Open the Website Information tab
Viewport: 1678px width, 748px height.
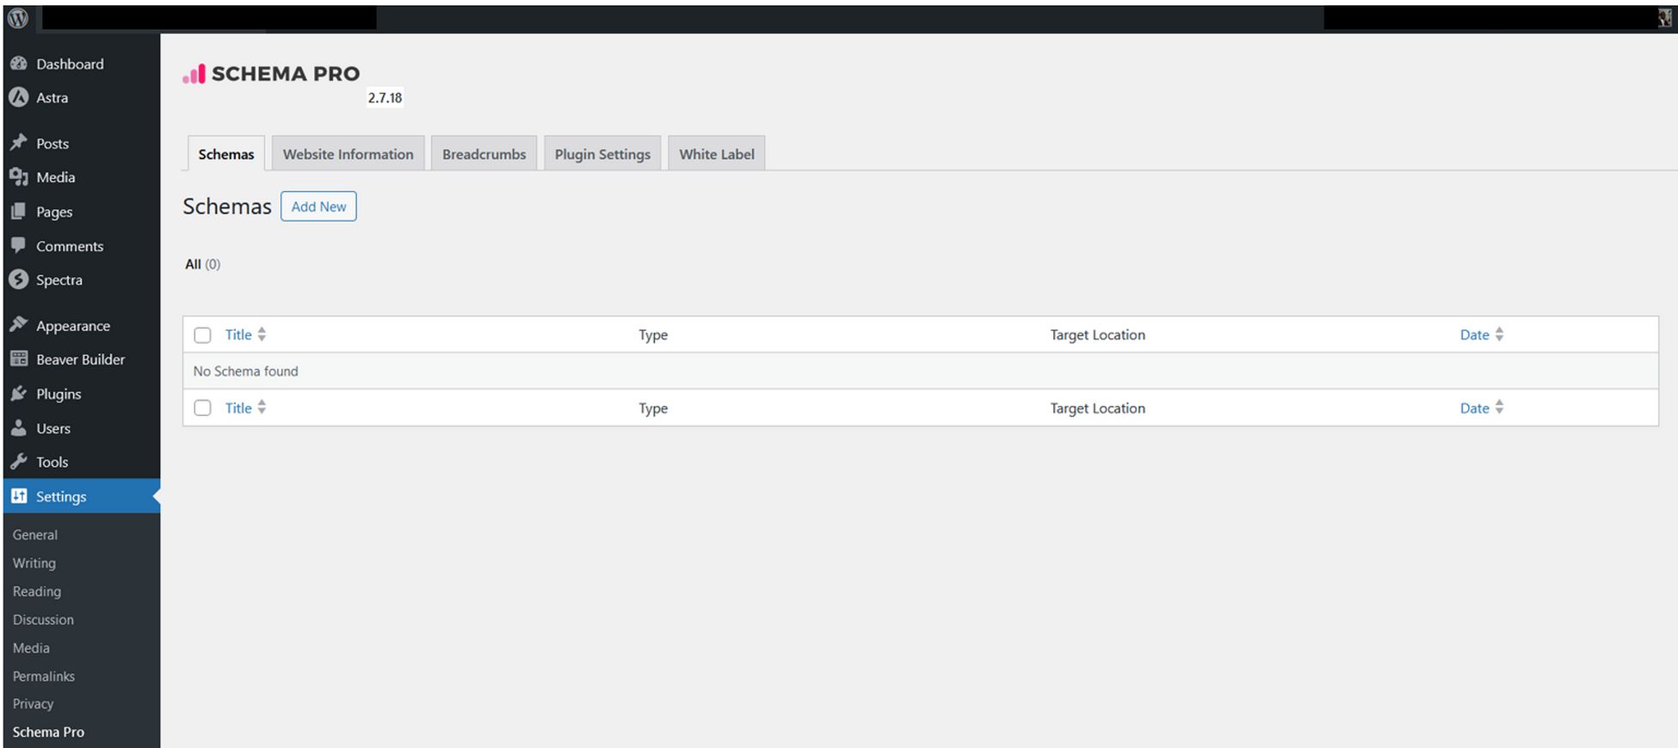349,154
